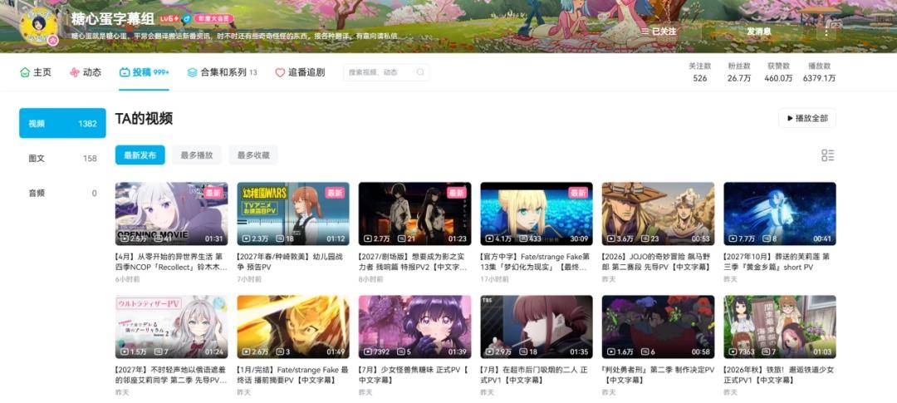Open the JOJO 00:53 video thumbnail
This screenshot has height=403, width=897.
tap(658, 214)
